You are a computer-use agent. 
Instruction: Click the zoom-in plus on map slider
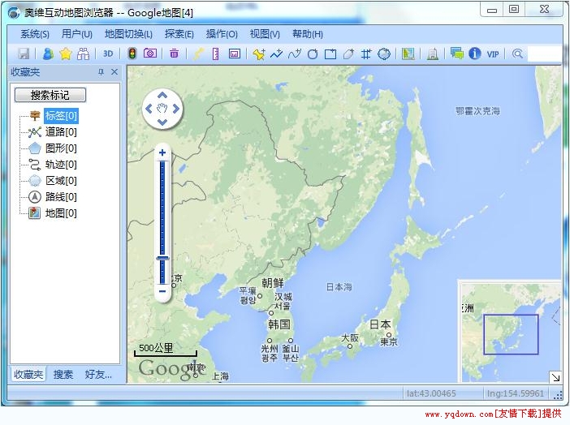click(x=162, y=152)
